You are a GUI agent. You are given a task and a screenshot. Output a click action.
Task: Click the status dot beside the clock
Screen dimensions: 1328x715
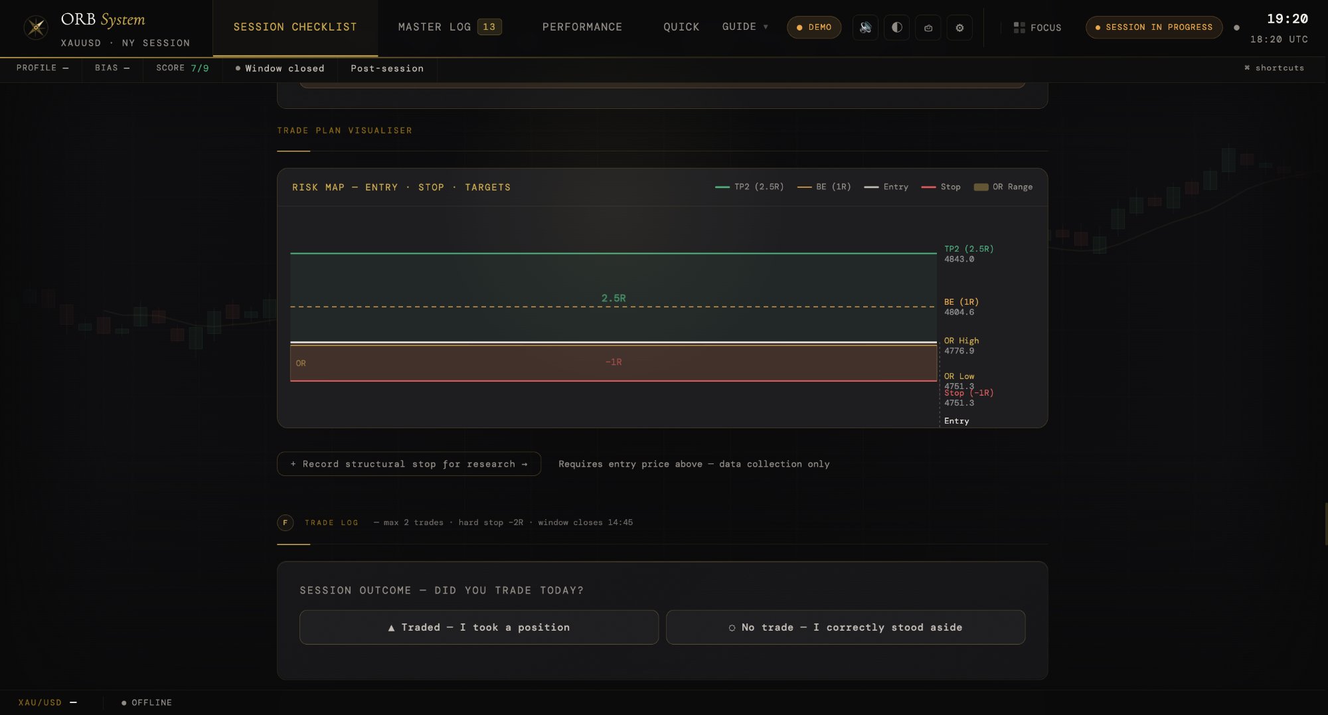tap(1236, 28)
